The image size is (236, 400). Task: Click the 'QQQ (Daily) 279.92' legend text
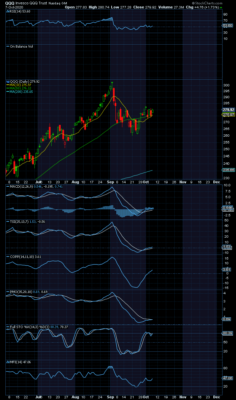[x=25, y=82]
